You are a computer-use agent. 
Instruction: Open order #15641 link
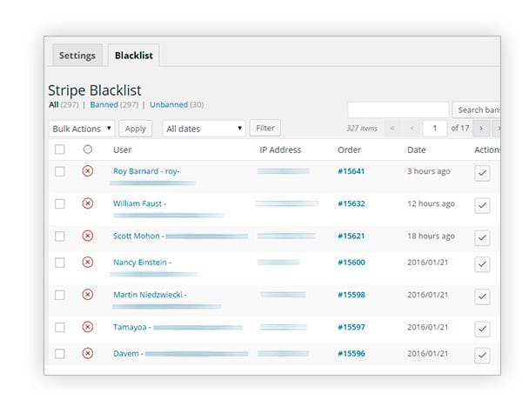coord(351,171)
